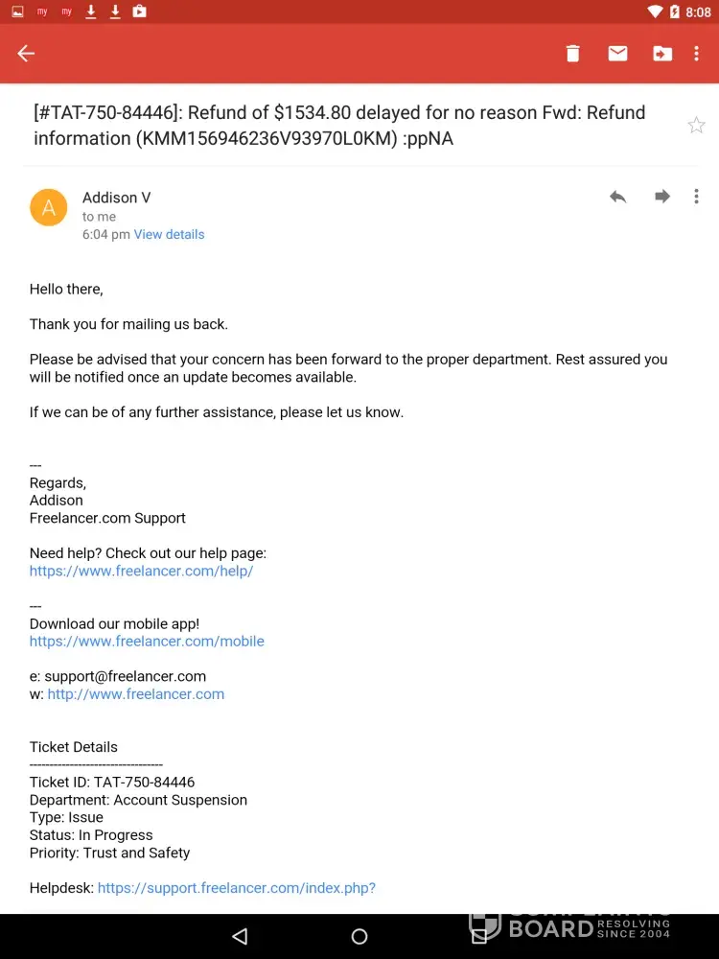Forward this message with the arrow icon
Viewport: 719px width, 959px height.
coord(662,197)
